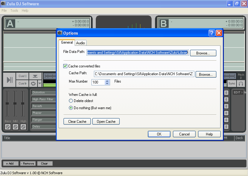Click the Clear playlist button
248x176 pixels.
[45, 164]
